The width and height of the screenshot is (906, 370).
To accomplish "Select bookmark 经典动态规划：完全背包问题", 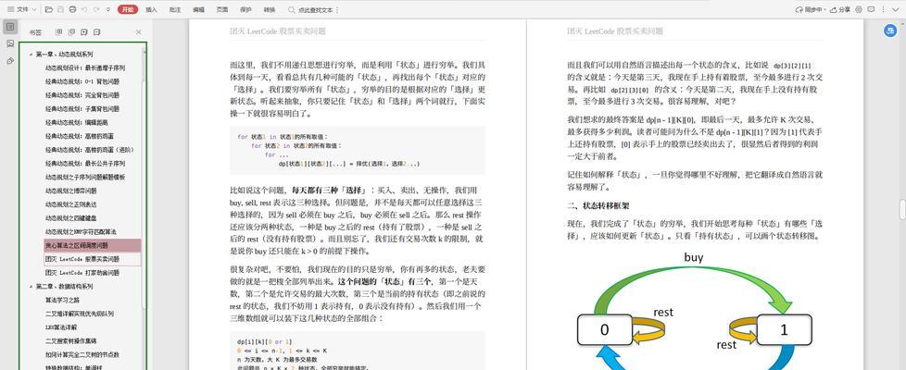I will point(82,95).
